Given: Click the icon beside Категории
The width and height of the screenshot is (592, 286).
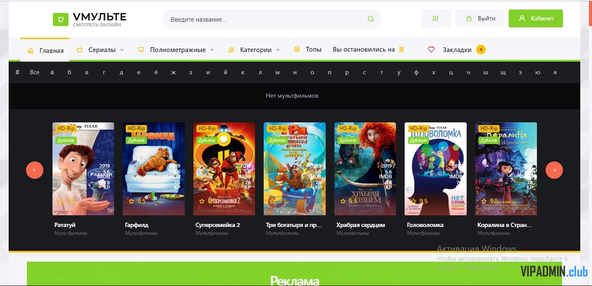Looking at the screenshot, I should 231,50.
